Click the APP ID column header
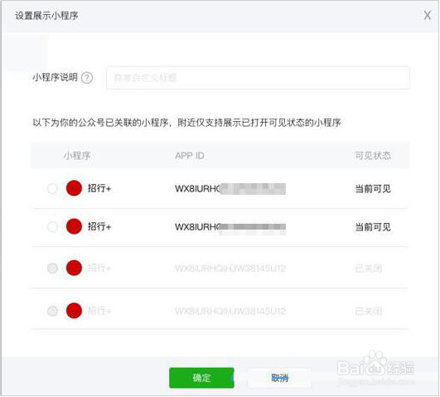This screenshot has width=440, height=397. click(190, 156)
